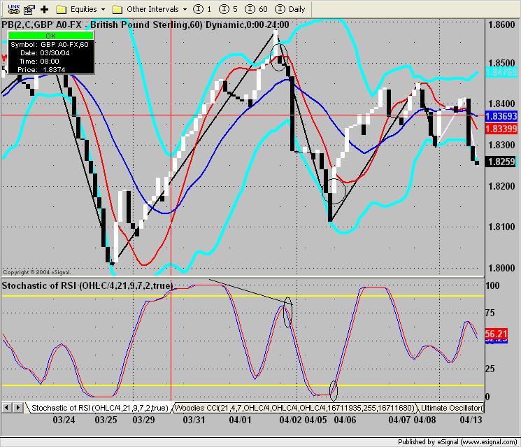The width and height of the screenshot is (521, 447).
Task: Open the Other Intervals folder dropdown
Action: tap(149, 9)
